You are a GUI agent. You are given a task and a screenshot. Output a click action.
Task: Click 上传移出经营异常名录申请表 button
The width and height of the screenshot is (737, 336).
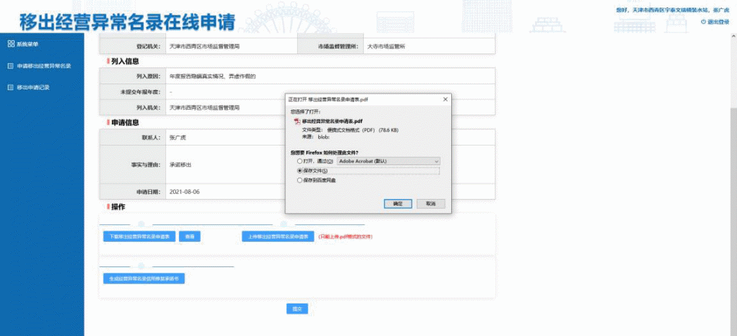tap(277, 237)
